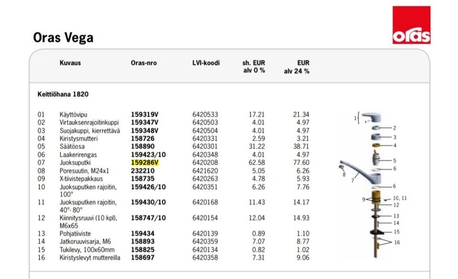Viewport: 458px width, 279px height.
Task: Click part number 159348V
Action: click(x=145, y=131)
